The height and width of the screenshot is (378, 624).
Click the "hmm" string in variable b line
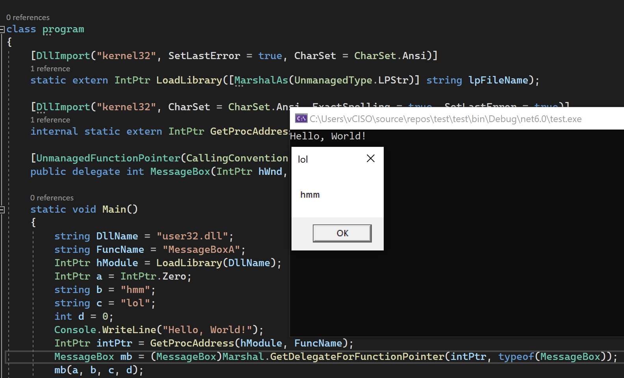click(135, 290)
